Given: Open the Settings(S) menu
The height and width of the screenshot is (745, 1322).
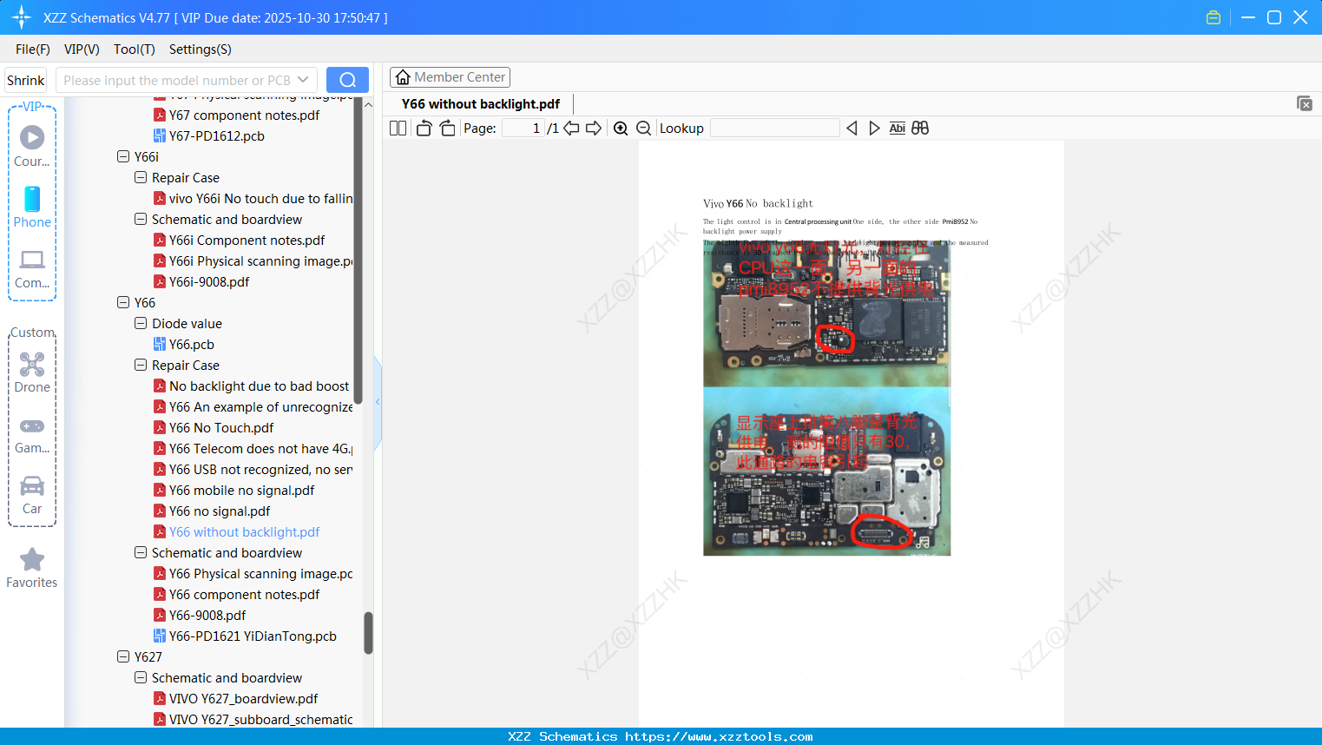Looking at the screenshot, I should click(x=201, y=49).
